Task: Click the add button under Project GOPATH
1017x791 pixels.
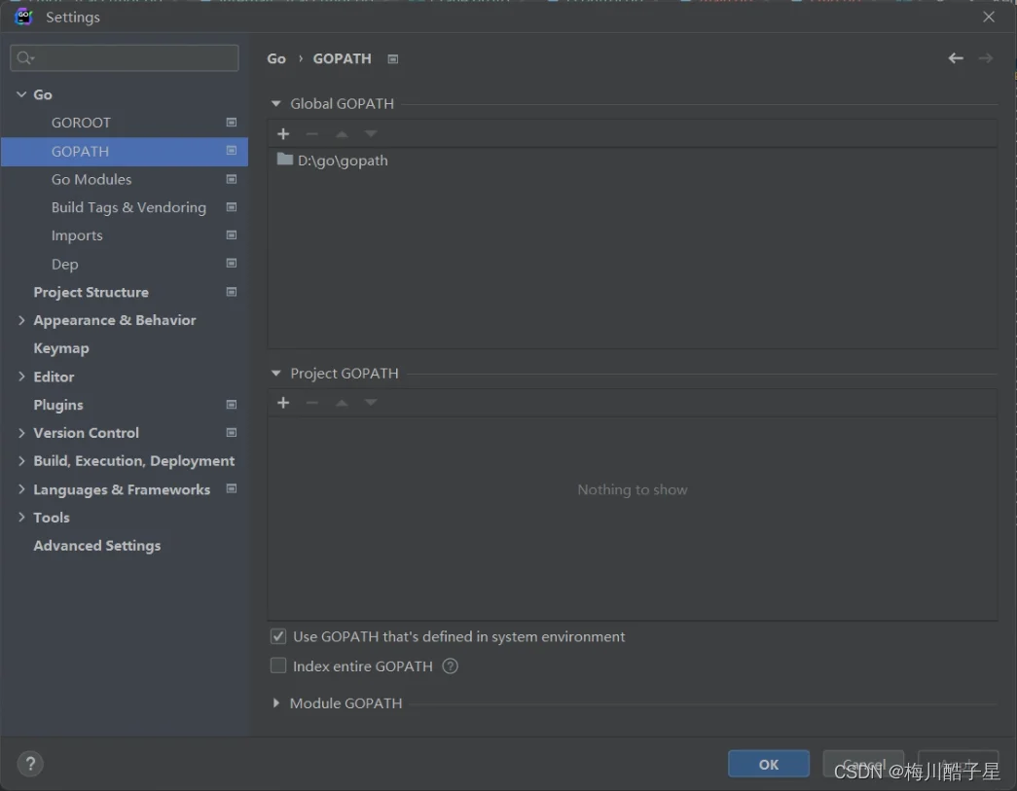Action: (x=283, y=403)
